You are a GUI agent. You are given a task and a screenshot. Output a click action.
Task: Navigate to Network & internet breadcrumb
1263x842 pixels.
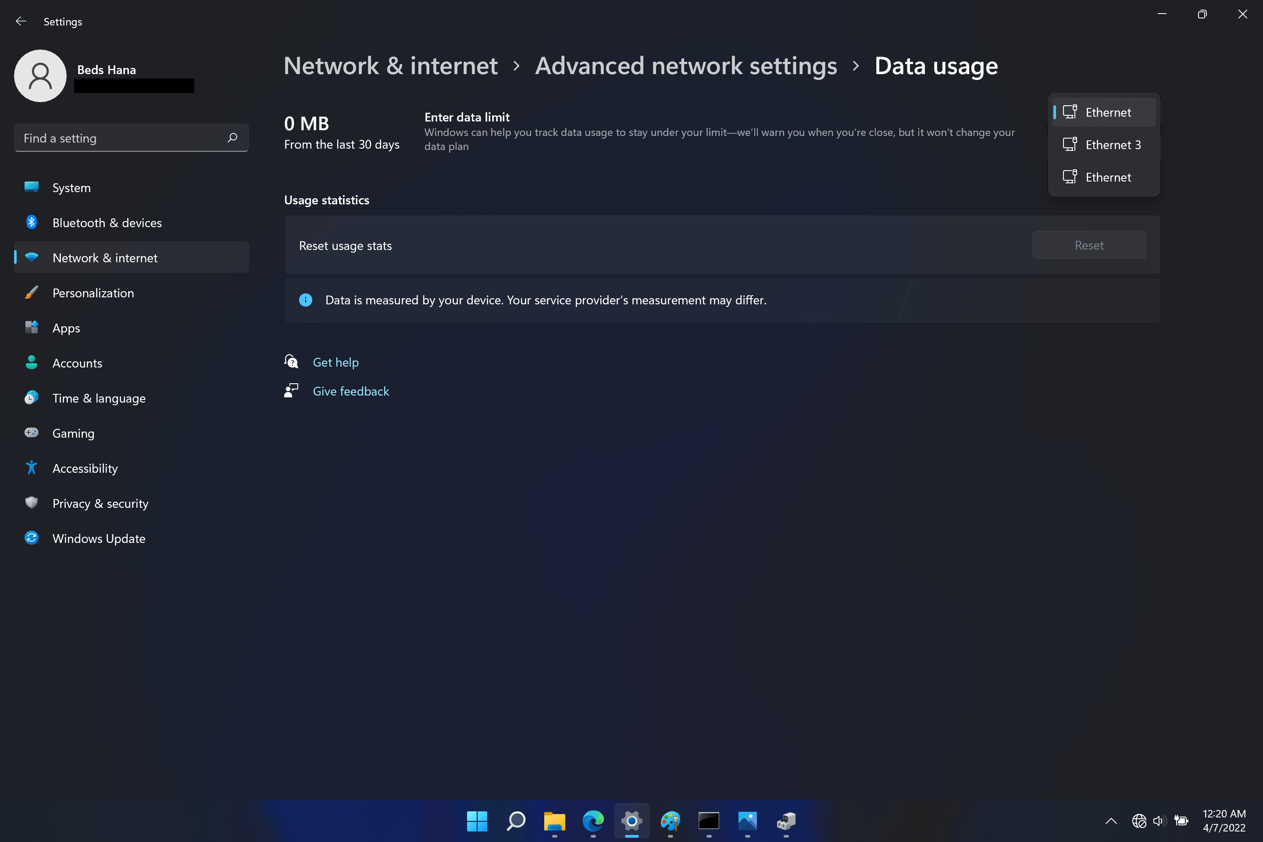(x=390, y=65)
